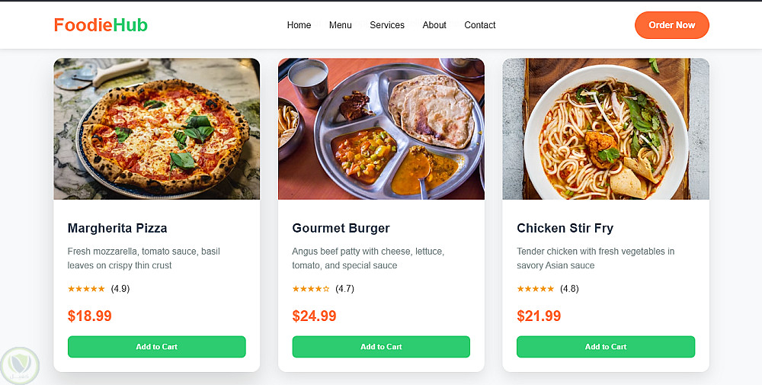
Task: Click the Gourmet Burger star rating
Action: pos(311,289)
